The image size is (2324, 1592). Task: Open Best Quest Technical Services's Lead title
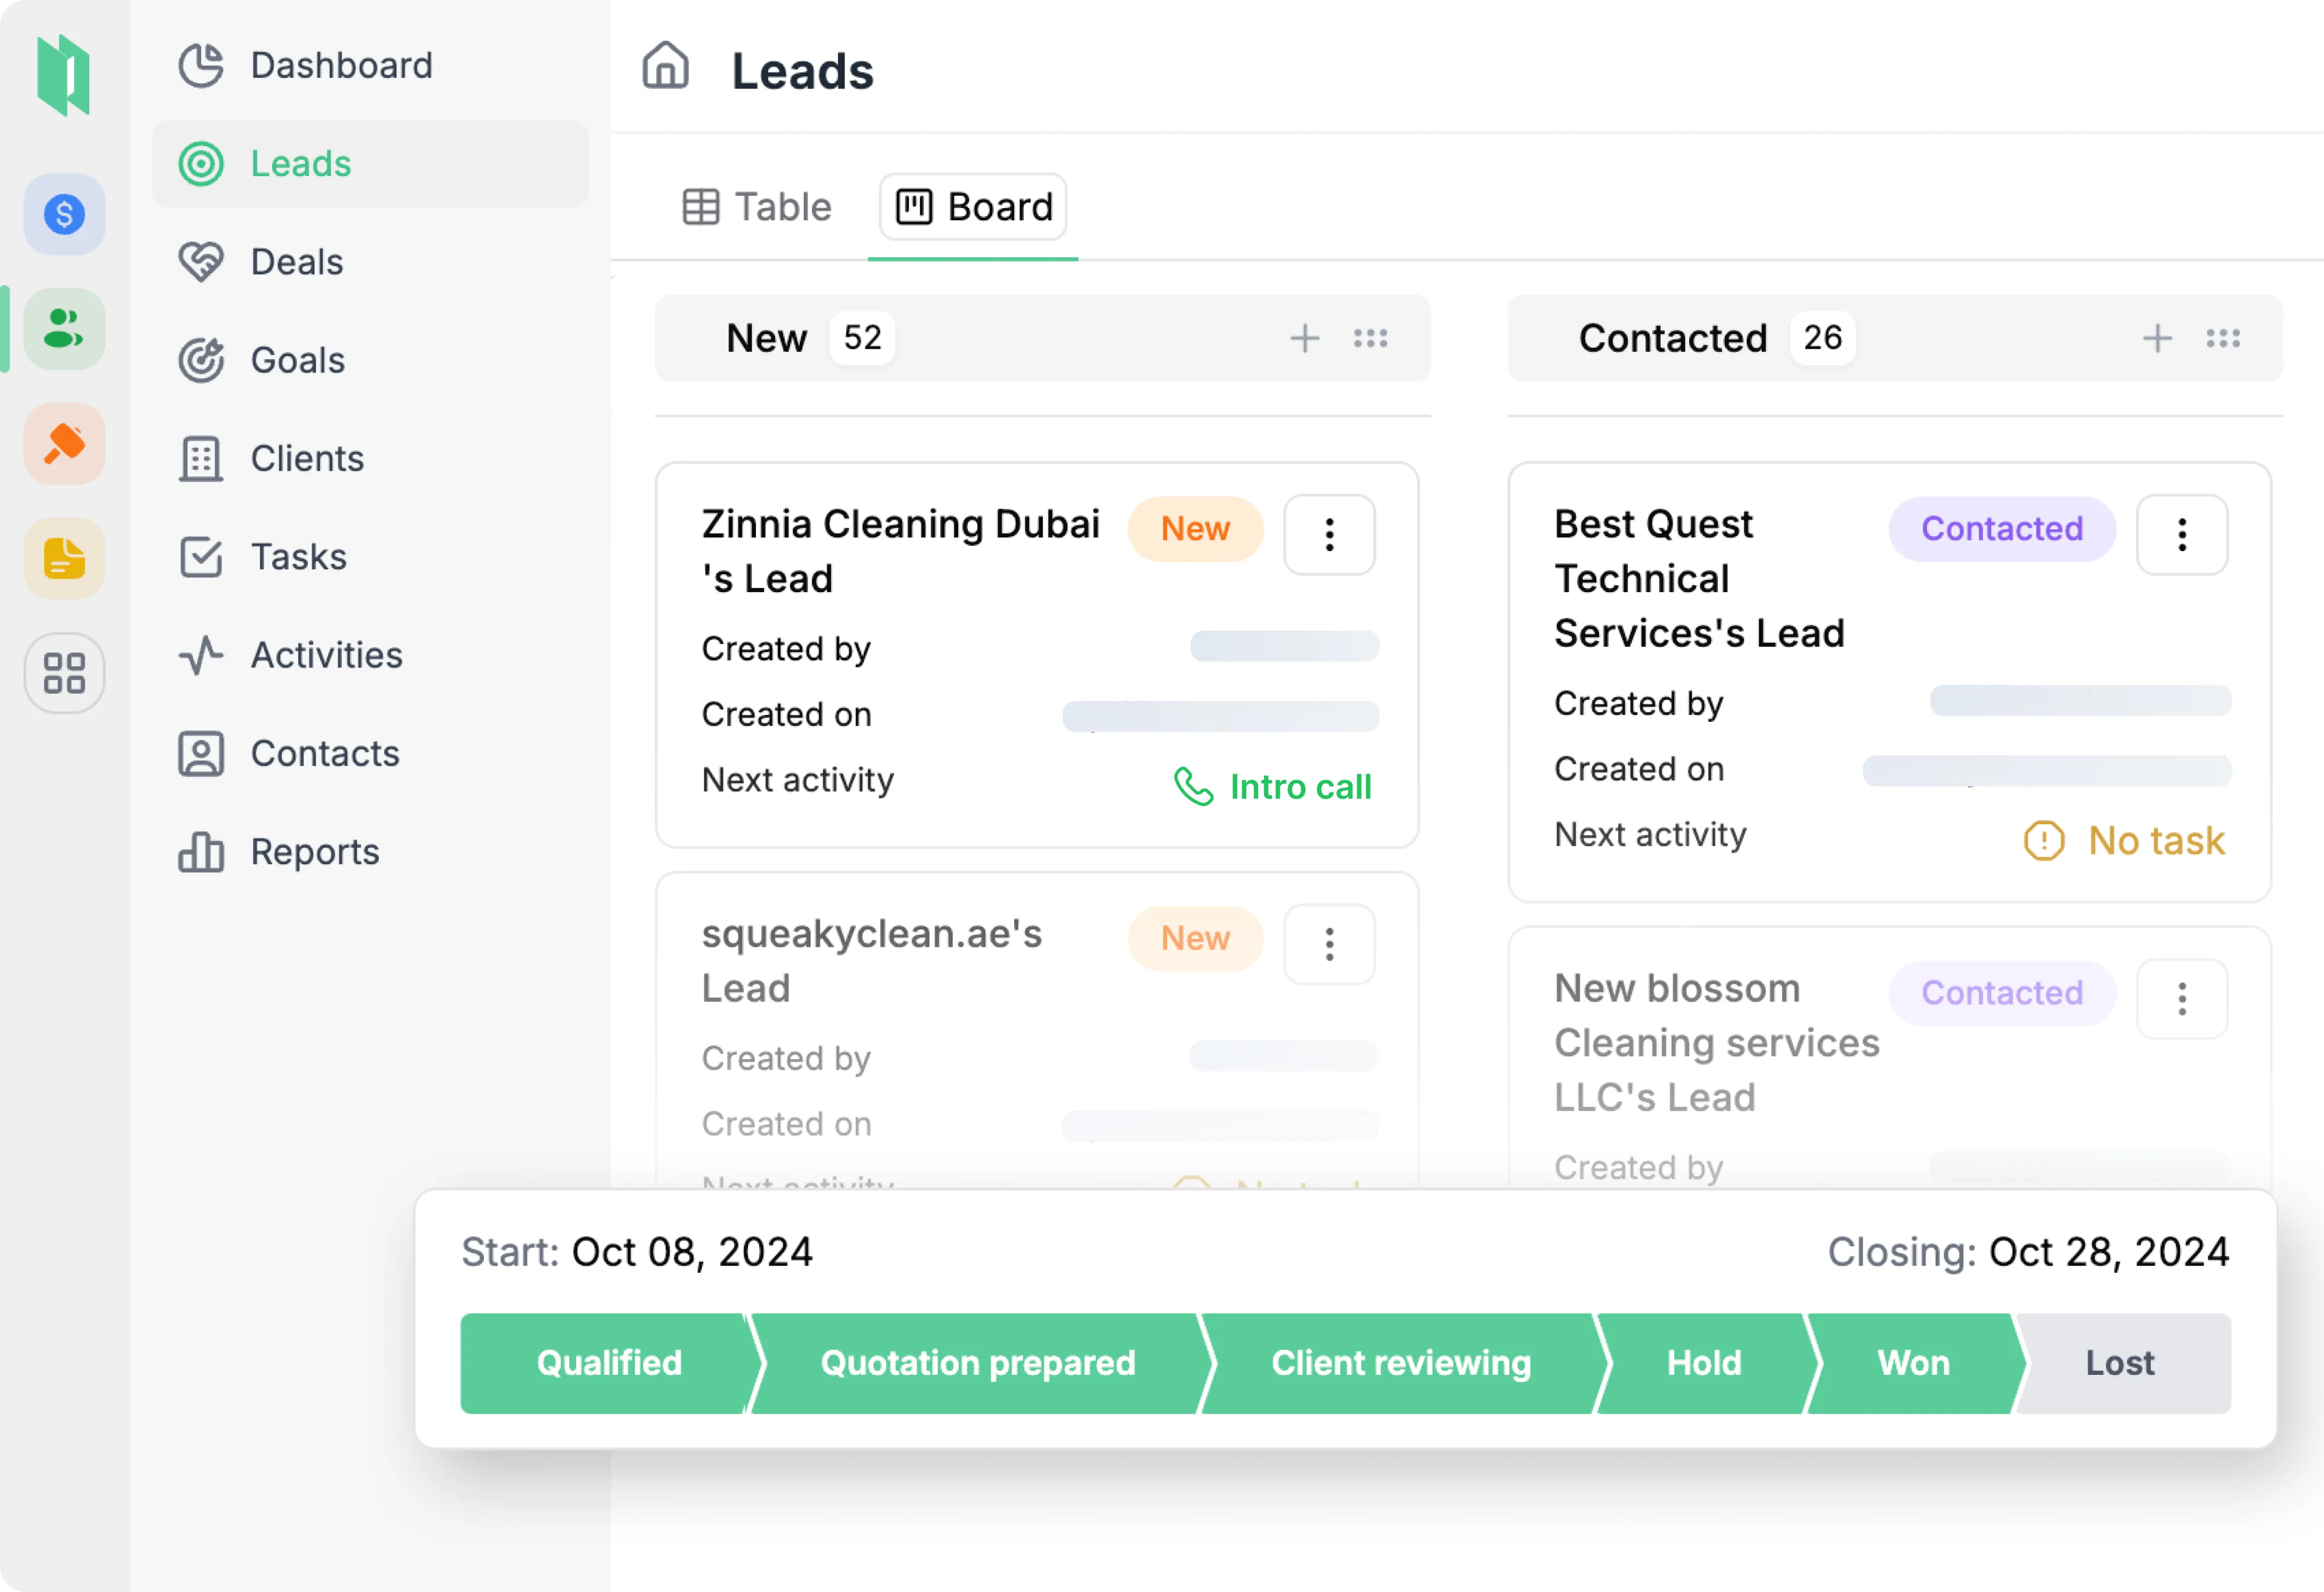tap(1699, 579)
